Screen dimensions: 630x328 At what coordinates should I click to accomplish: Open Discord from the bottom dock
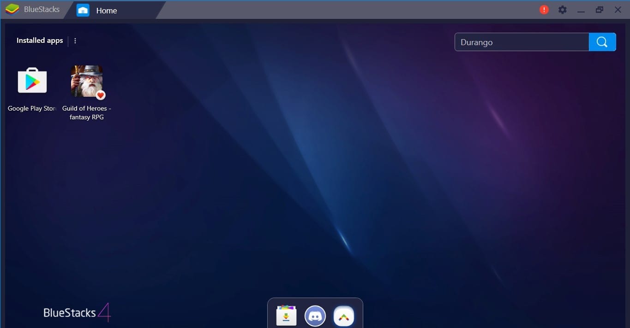(315, 316)
